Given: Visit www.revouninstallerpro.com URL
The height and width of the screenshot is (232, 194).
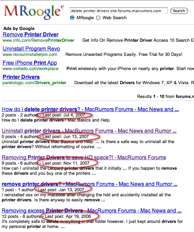Looking at the screenshot, I should click(x=30, y=55).
